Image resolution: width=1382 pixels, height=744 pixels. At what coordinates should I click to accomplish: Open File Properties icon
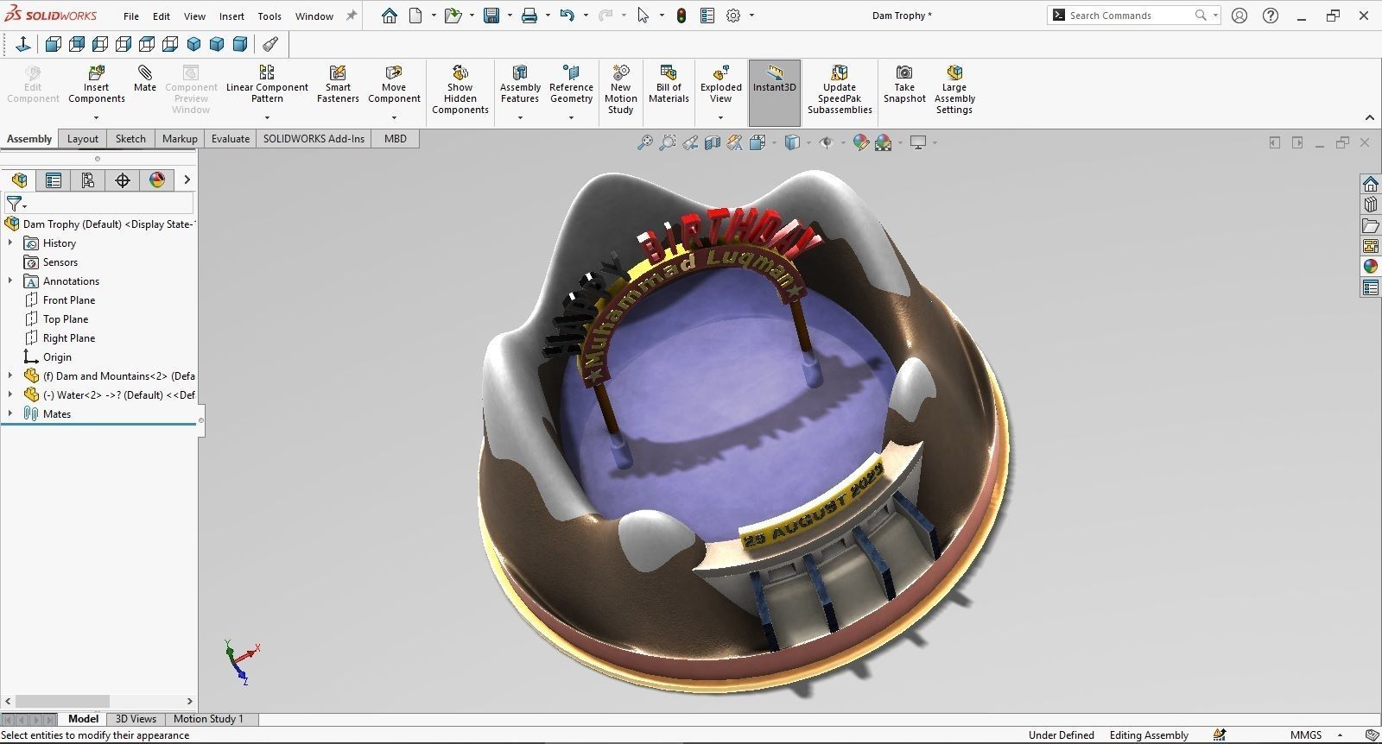tap(707, 16)
